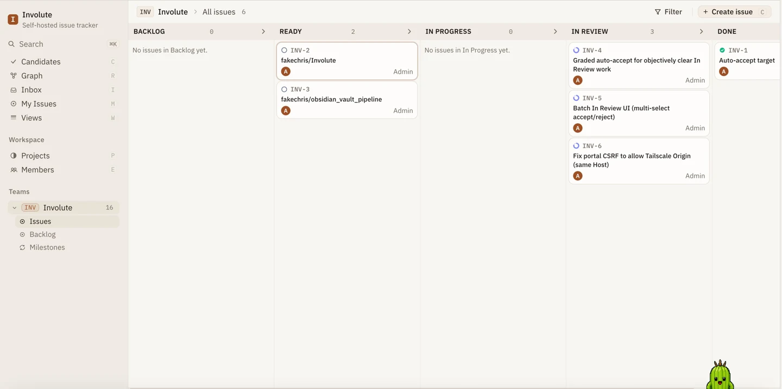Click the Create issue button

735,12
